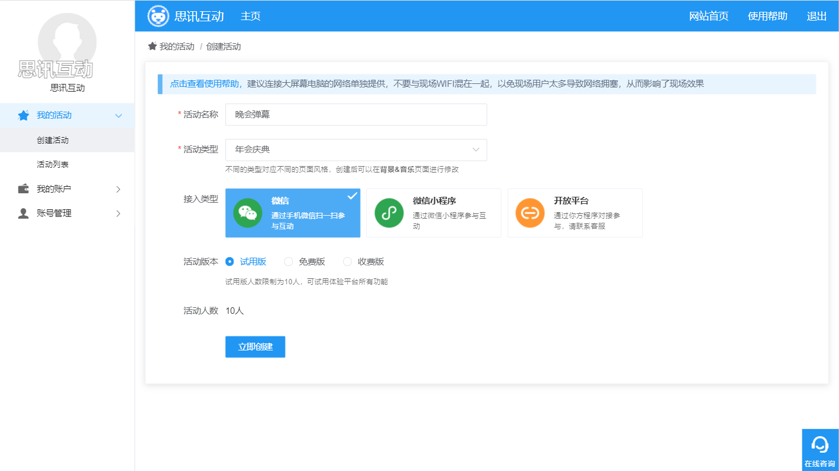Viewport: 839px width, 471px height.
Task: Click 退出 to log out
Action: [817, 16]
